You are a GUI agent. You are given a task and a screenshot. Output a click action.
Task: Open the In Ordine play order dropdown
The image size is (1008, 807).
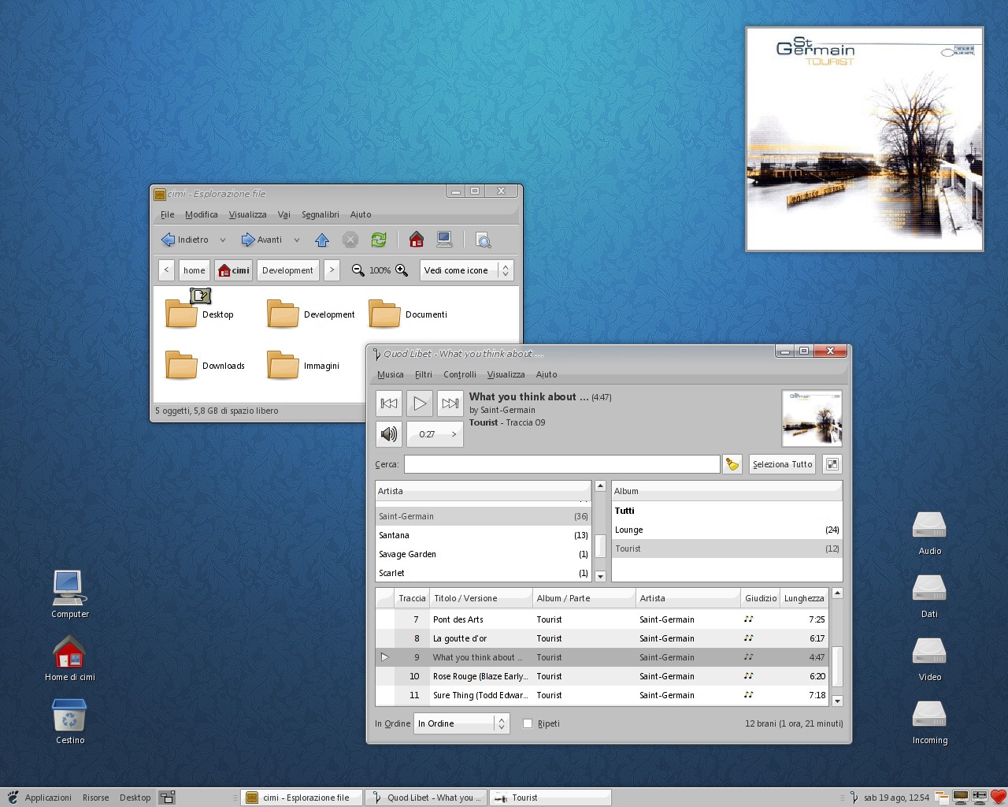tap(462, 723)
